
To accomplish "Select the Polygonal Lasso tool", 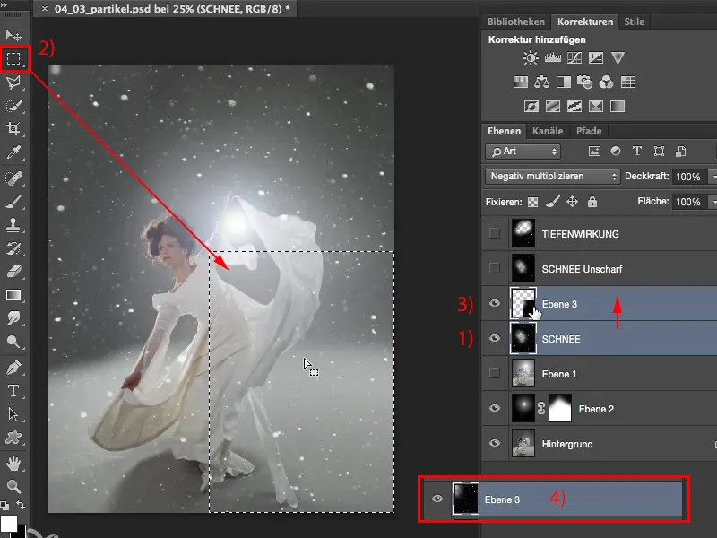I will [x=13, y=82].
